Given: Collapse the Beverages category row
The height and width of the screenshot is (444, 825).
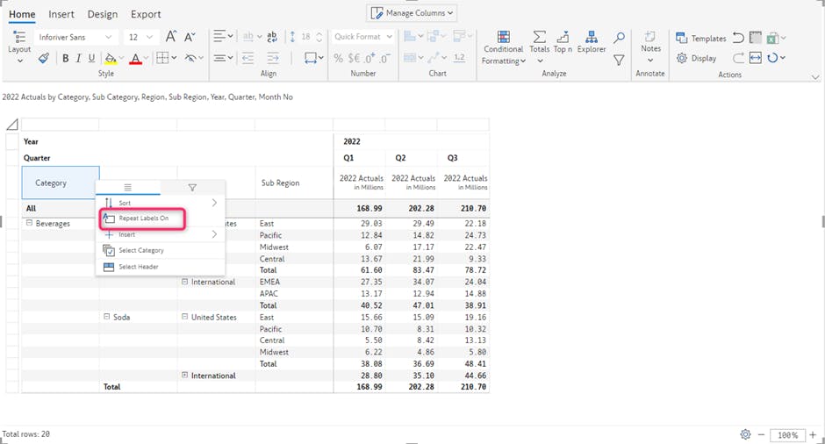Looking at the screenshot, I should (29, 223).
